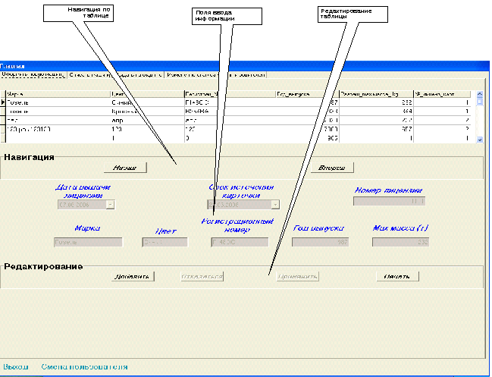Click the window title bar
This screenshot has height=377, width=492.
tap(245, 66)
